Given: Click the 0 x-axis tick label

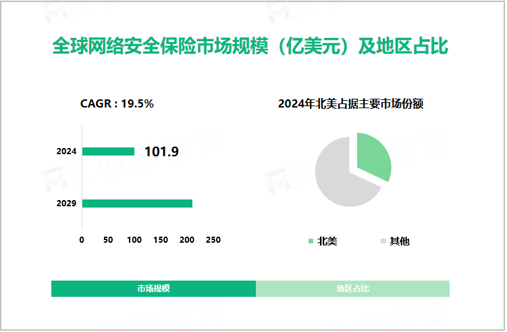Looking at the screenshot, I should 82,239.
